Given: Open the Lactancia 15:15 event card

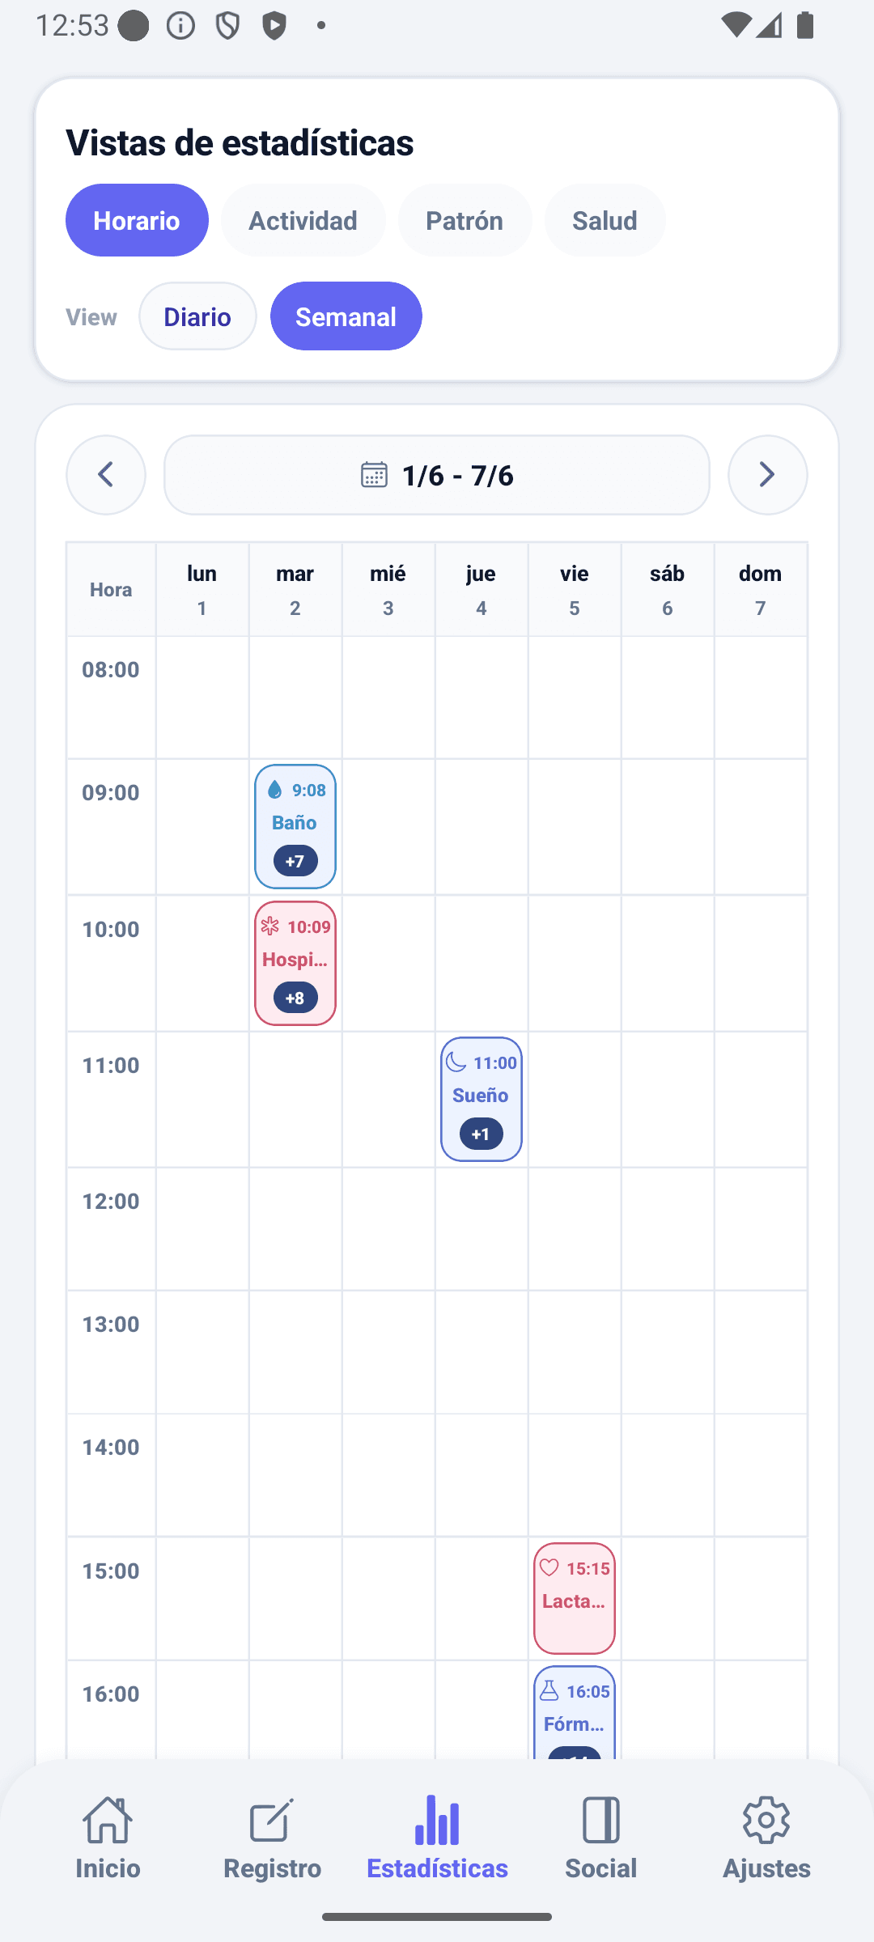Looking at the screenshot, I should pyautogui.click(x=575, y=1598).
